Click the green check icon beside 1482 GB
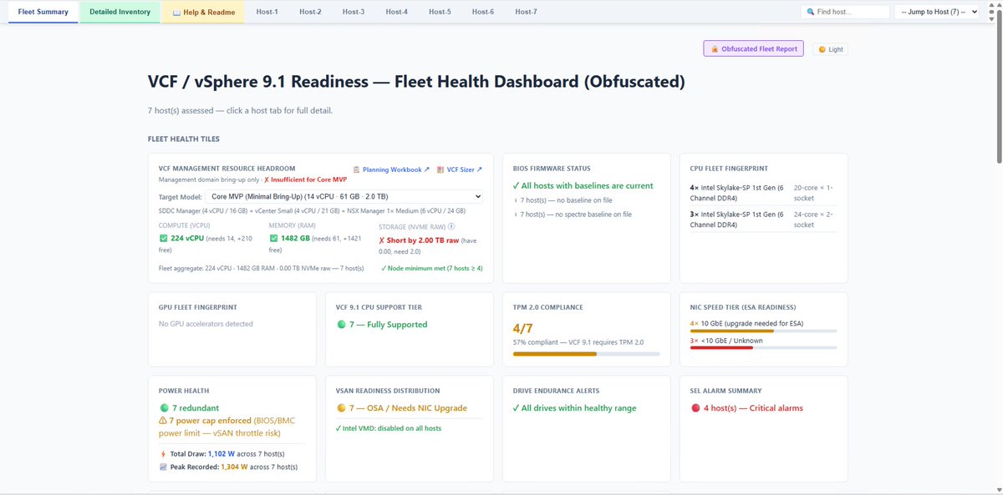Image resolution: width=1003 pixels, height=495 pixels. pos(274,238)
